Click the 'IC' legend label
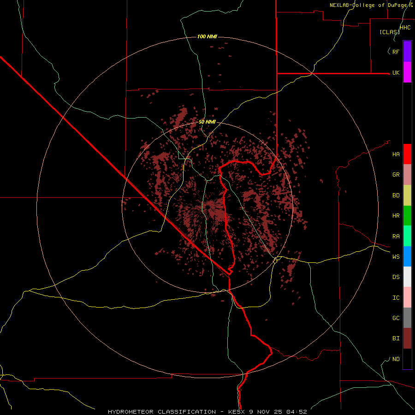 tap(396, 298)
